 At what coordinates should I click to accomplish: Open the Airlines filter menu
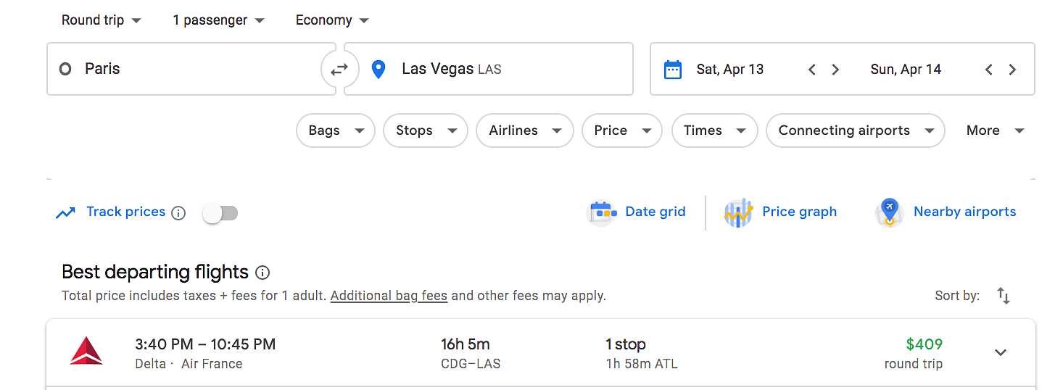click(x=525, y=130)
